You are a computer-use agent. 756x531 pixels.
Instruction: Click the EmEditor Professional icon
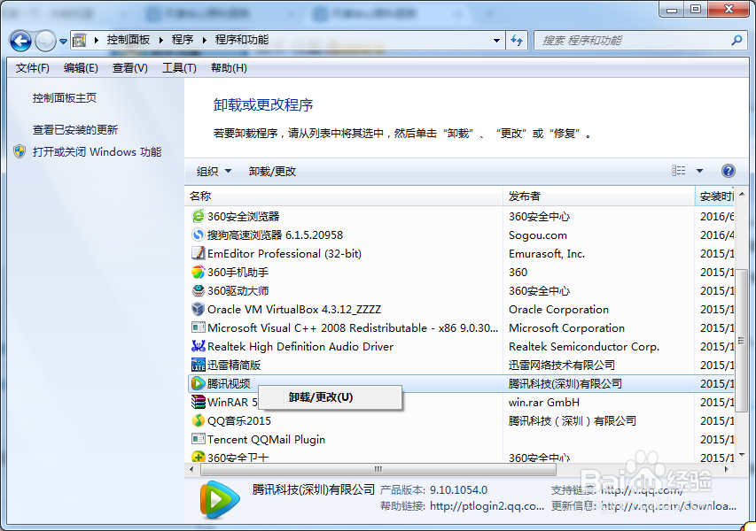[x=199, y=253]
